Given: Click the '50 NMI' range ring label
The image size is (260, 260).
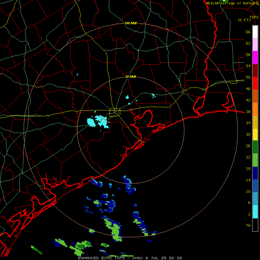Looking at the screenshot, I should (x=131, y=77).
